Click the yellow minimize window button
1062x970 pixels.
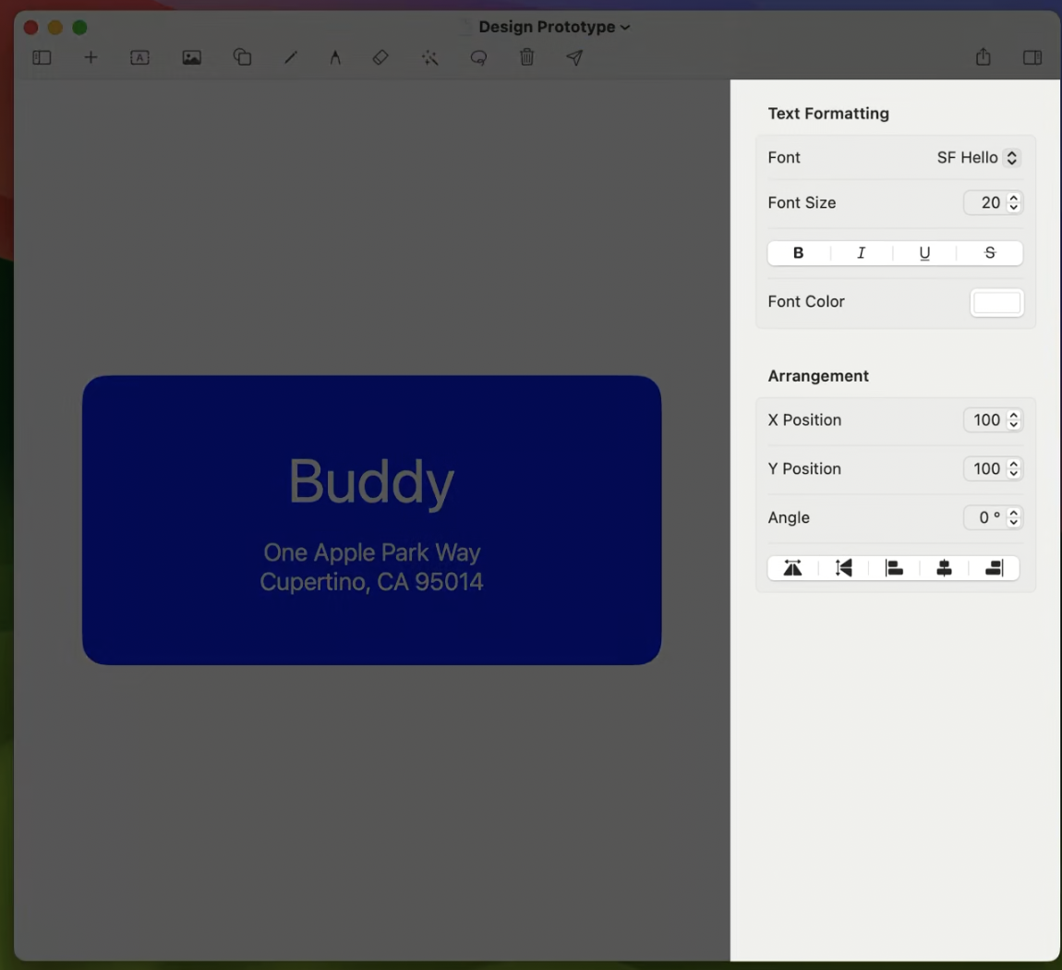pos(54,27)
